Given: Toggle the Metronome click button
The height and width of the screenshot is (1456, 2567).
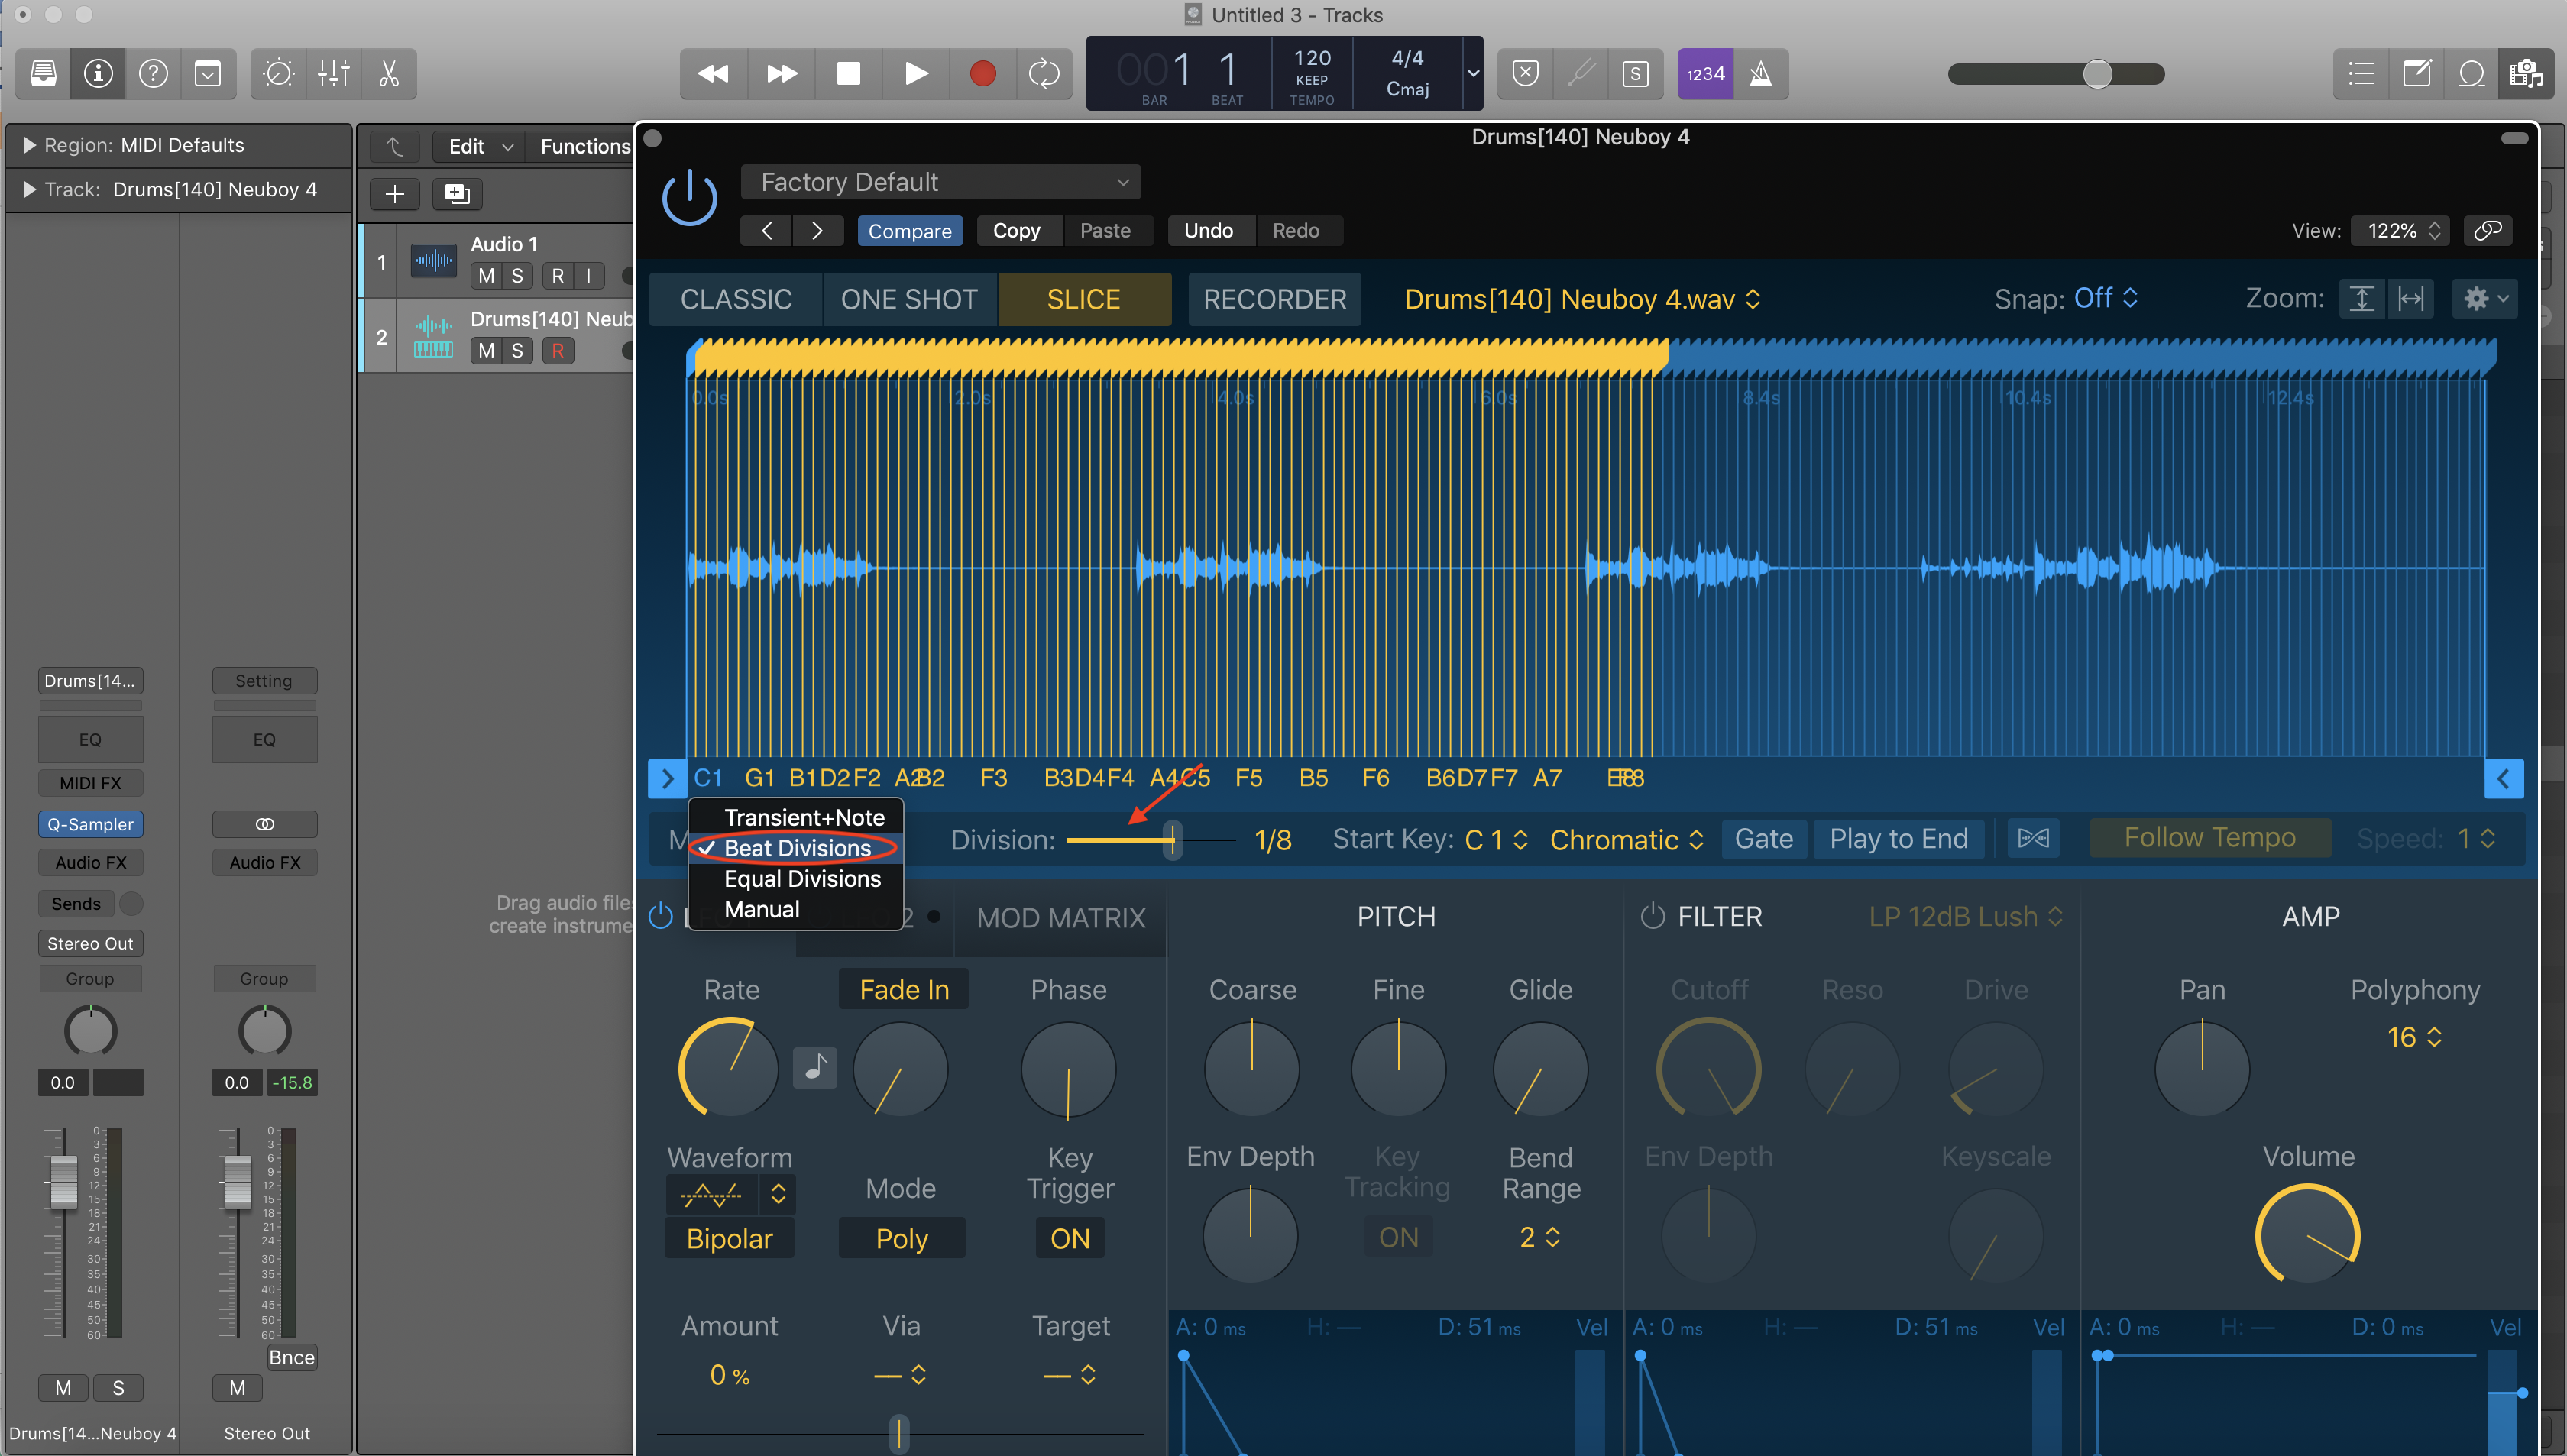Looking at the screenshot, I should pyautogui.click(x=1761, y=74).
